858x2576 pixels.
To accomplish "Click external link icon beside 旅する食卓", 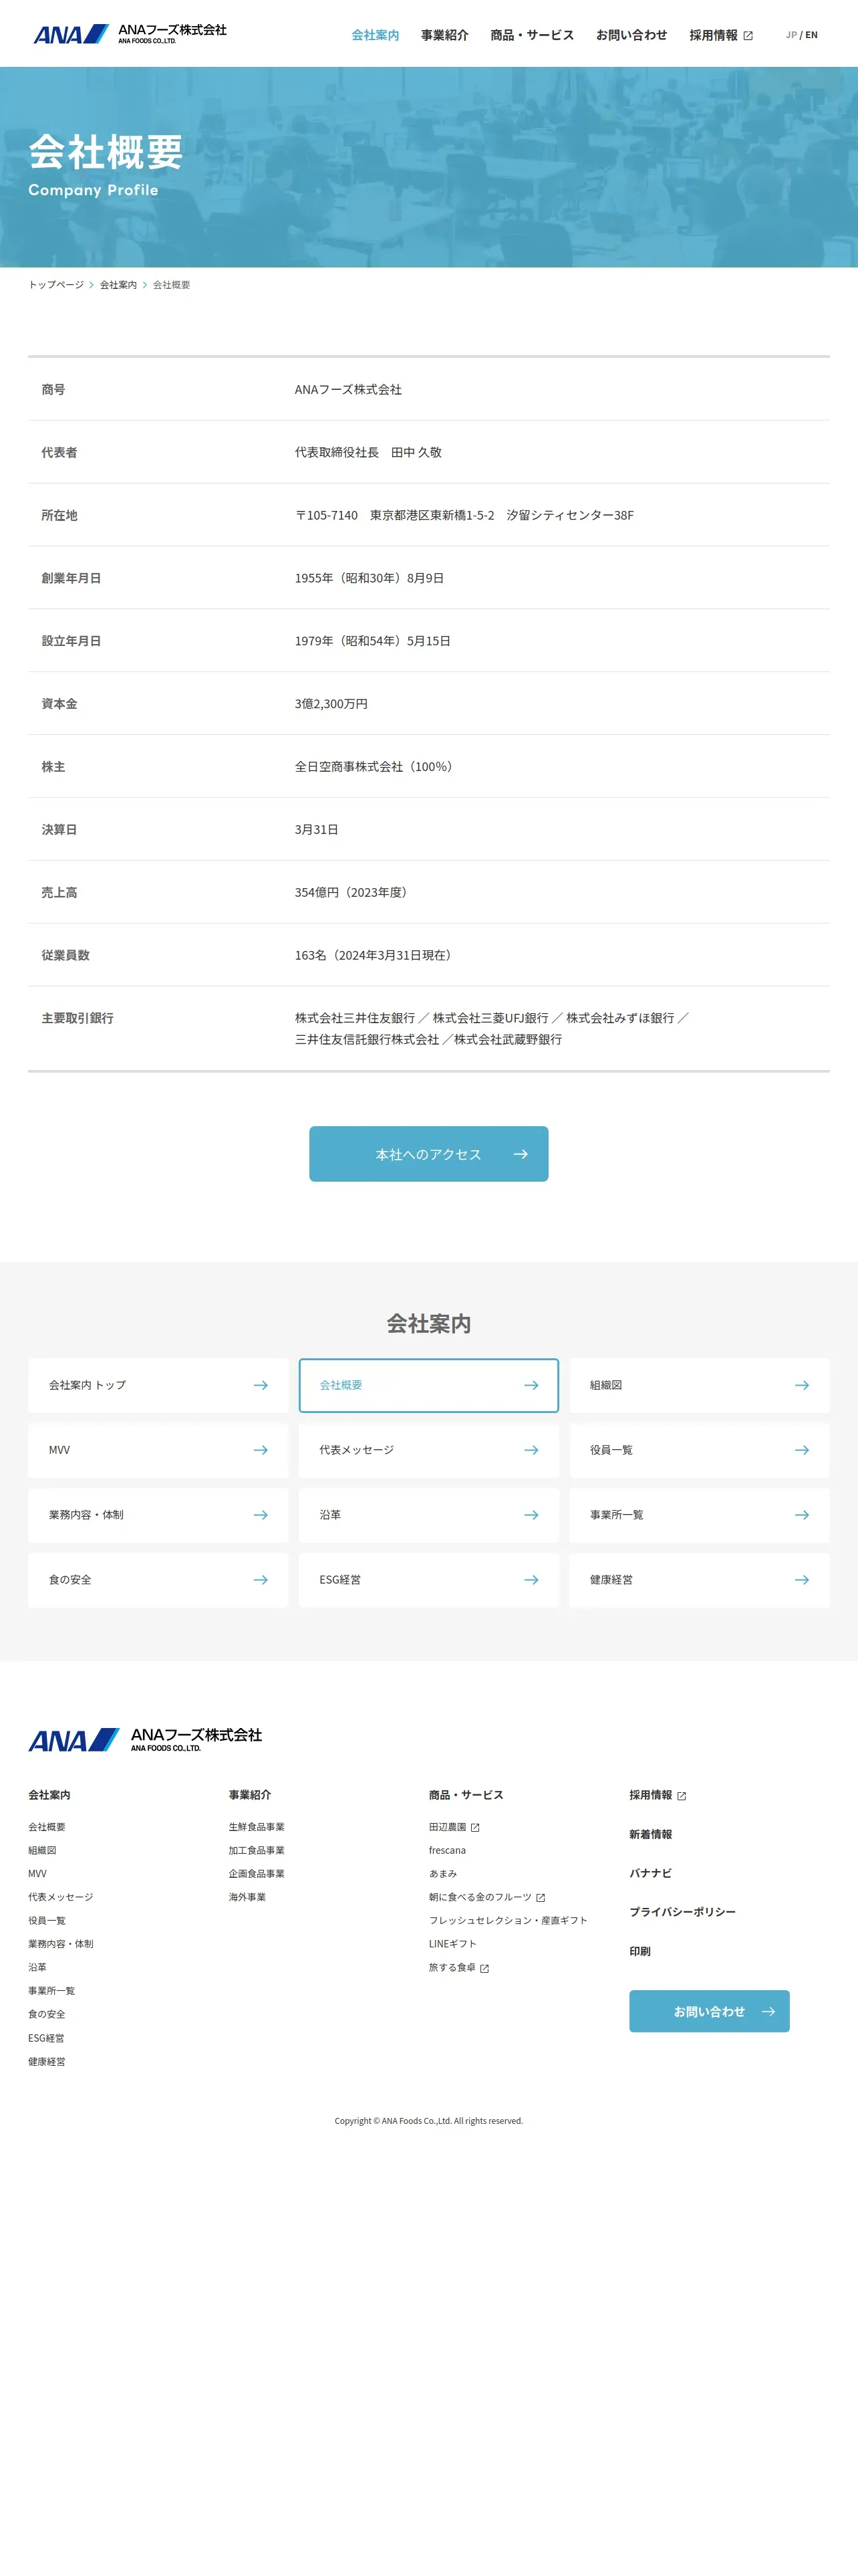I will pos(484,1968).
